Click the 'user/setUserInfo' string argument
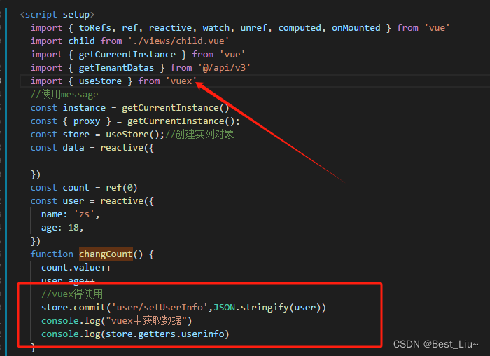490x356 pixels. (x=160, y=308)
